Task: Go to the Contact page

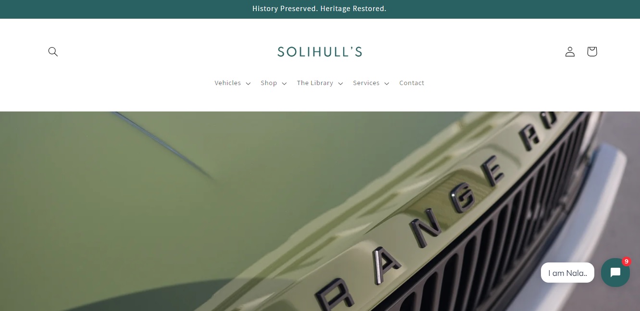Action: (412, 83)
